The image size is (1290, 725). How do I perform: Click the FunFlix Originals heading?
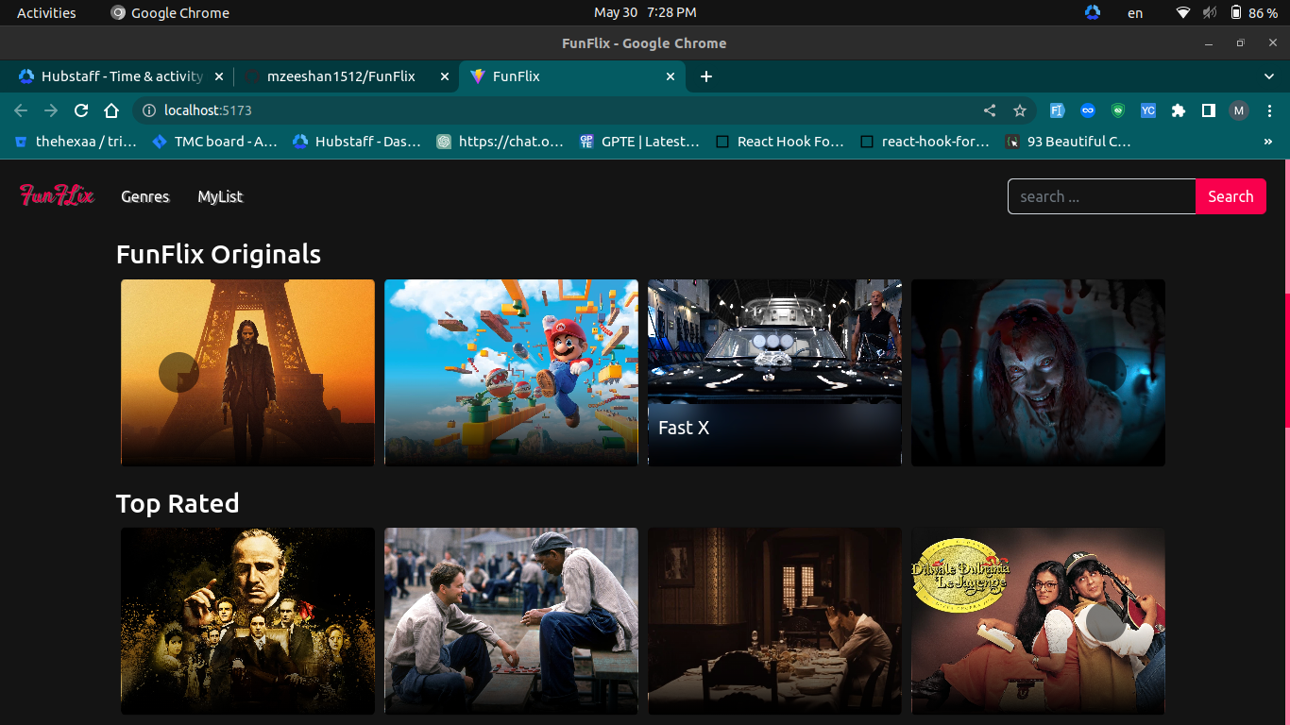point(218,254)
